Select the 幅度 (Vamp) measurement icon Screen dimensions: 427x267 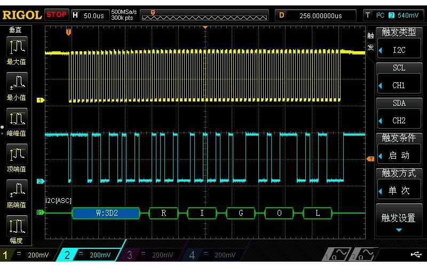pos(17,225)
